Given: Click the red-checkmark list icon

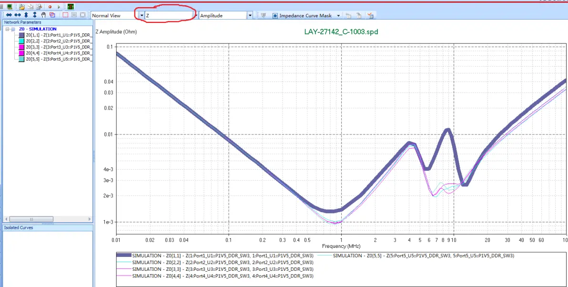Looking at the screenshot, I should point(370,16).
